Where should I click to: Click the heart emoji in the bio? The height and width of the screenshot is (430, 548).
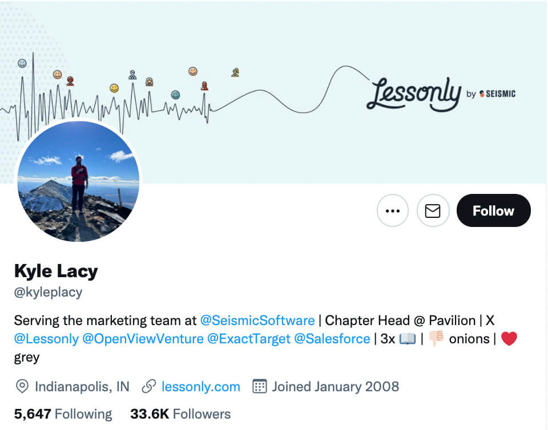coord(507,338)
